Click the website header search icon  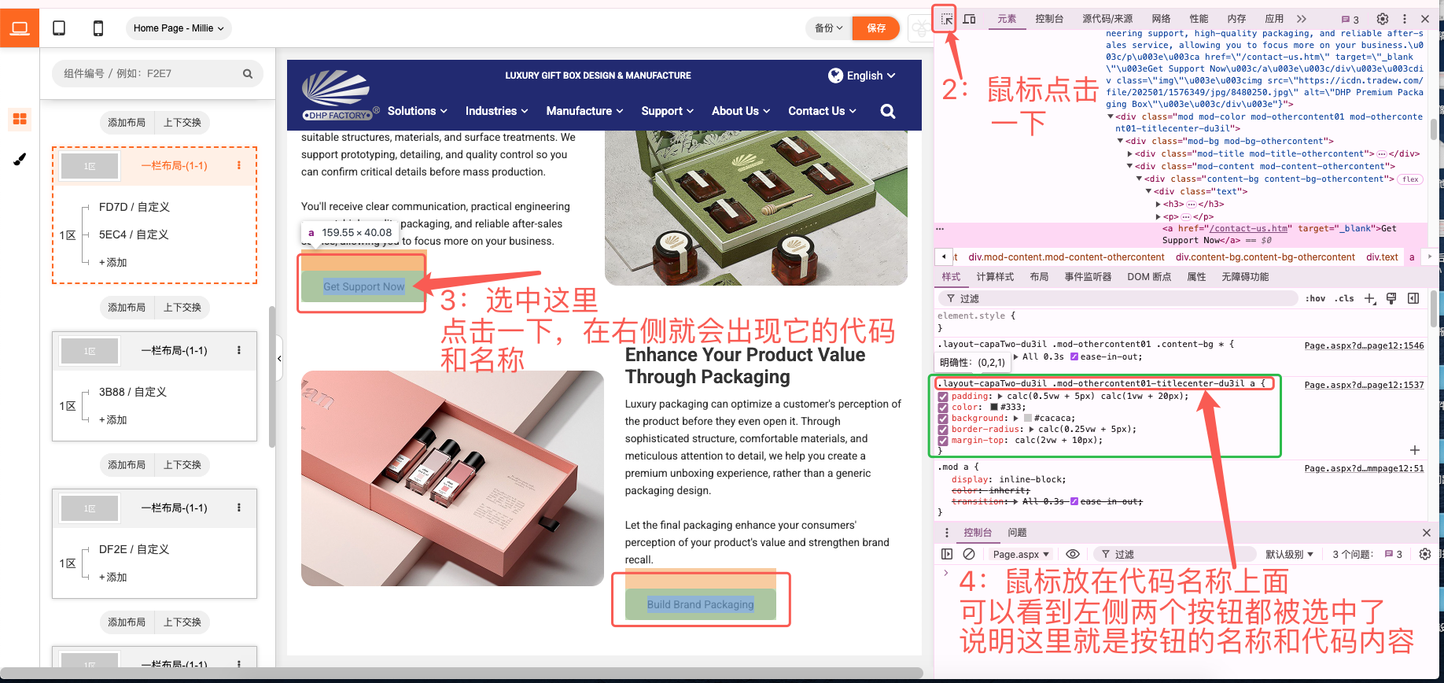pyautogui.click(x=887, y=111)
